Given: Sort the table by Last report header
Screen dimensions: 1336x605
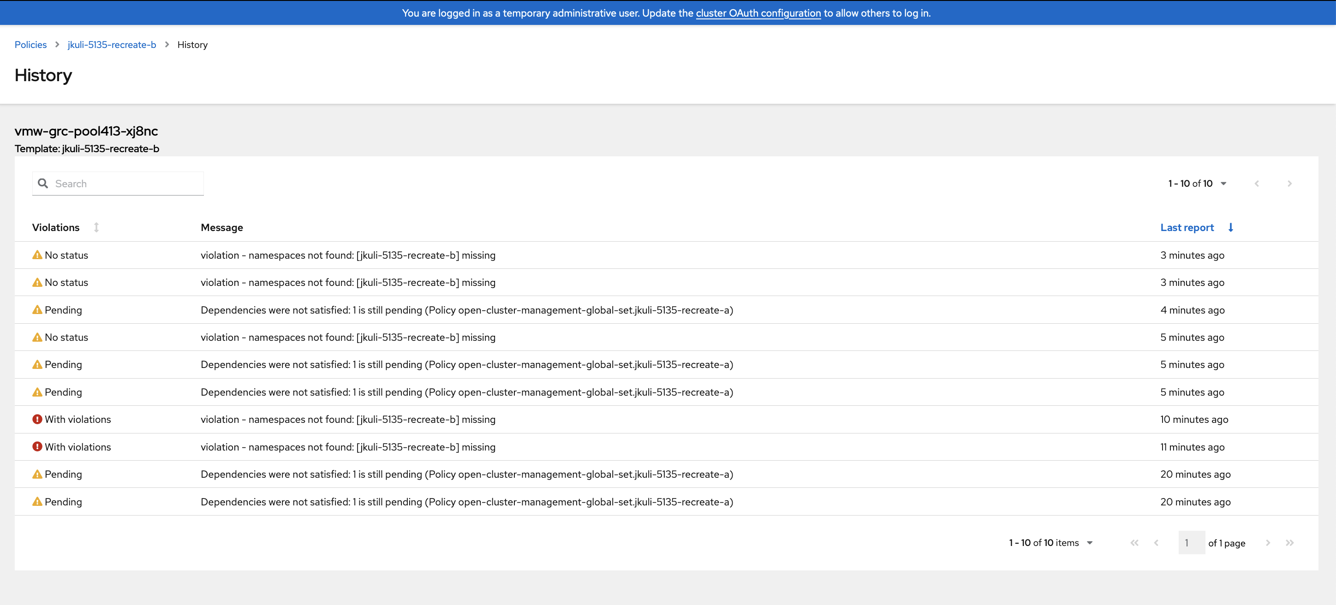Looking at the screenshot, I should tap(1187, 228).
